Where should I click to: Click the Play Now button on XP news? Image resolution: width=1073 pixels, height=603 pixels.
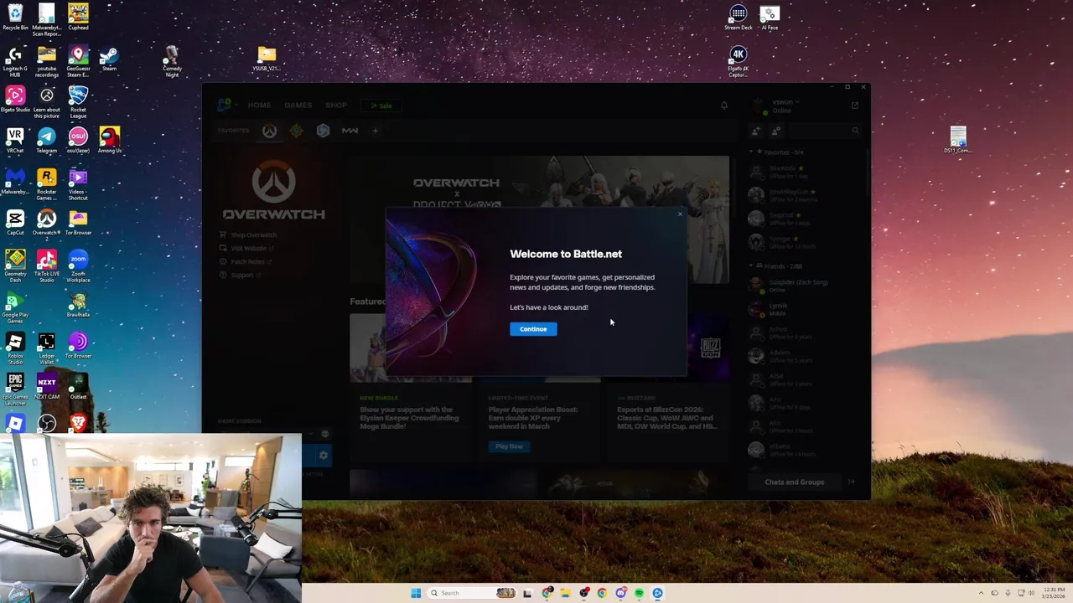coord(509,446)
